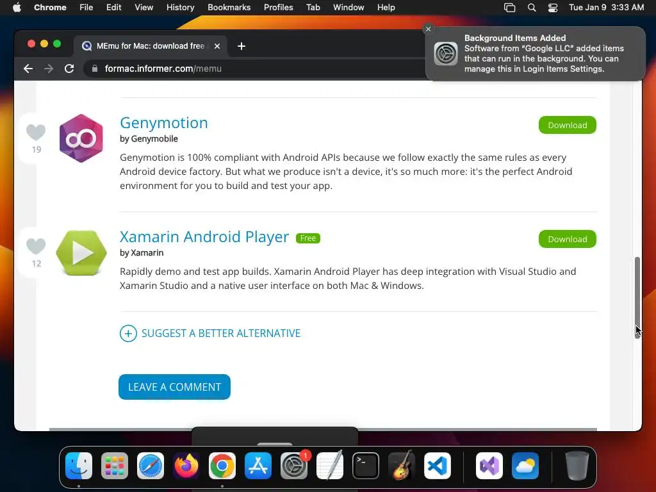Click the 'by Xamarin' developer text
This screenshot has height=492, width=656.
pos(142,252)
